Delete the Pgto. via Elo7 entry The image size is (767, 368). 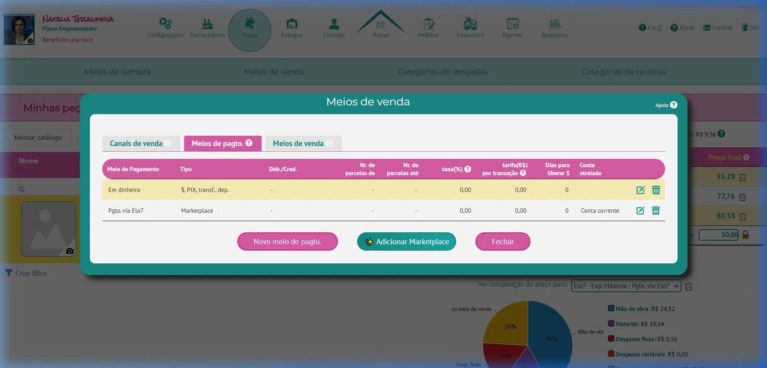[656, 211]
